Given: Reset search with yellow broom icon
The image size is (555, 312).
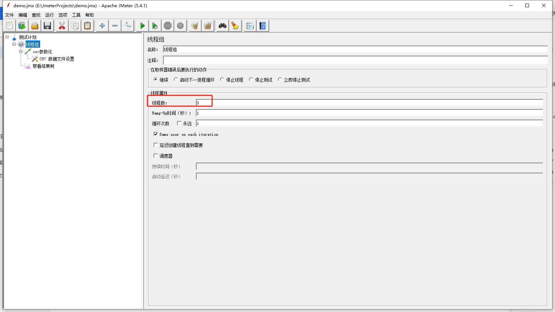Looking at the screenshot, I should [x=235, y=26].
